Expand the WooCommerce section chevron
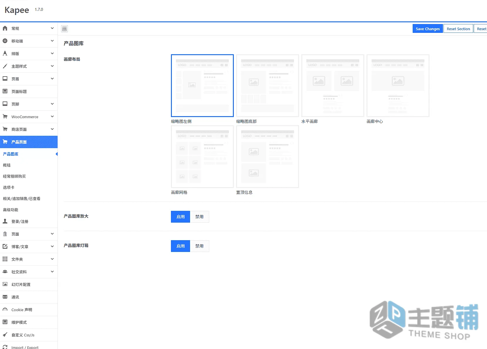 coord(52,116)
